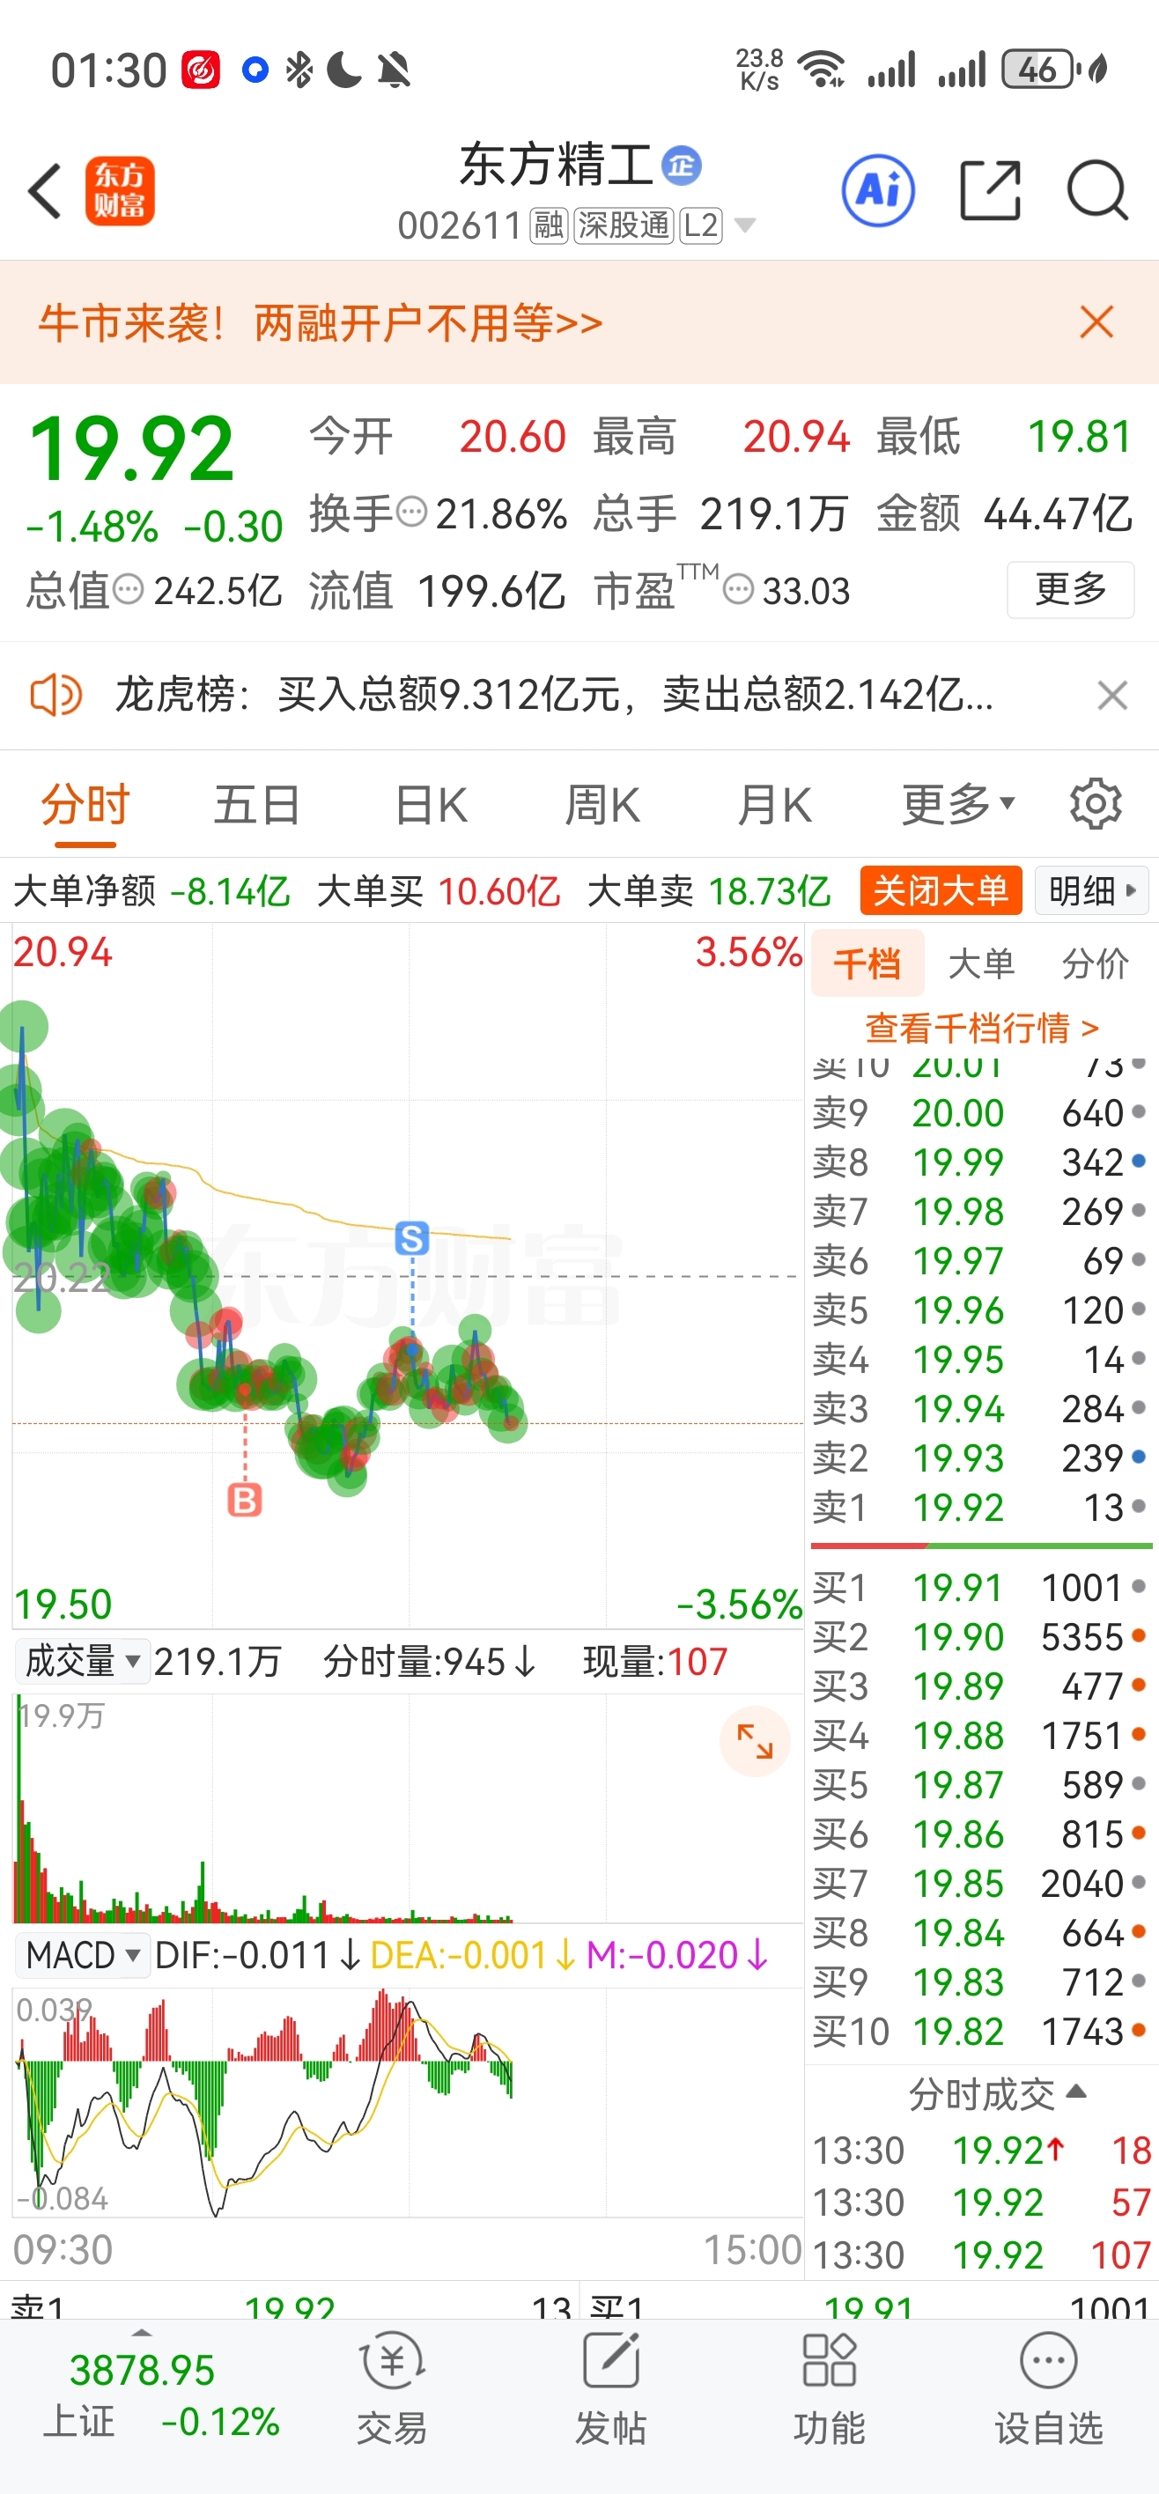Tap the 总值 info bubble icon
The image size is (1159, 2494).
pos(128,588)
